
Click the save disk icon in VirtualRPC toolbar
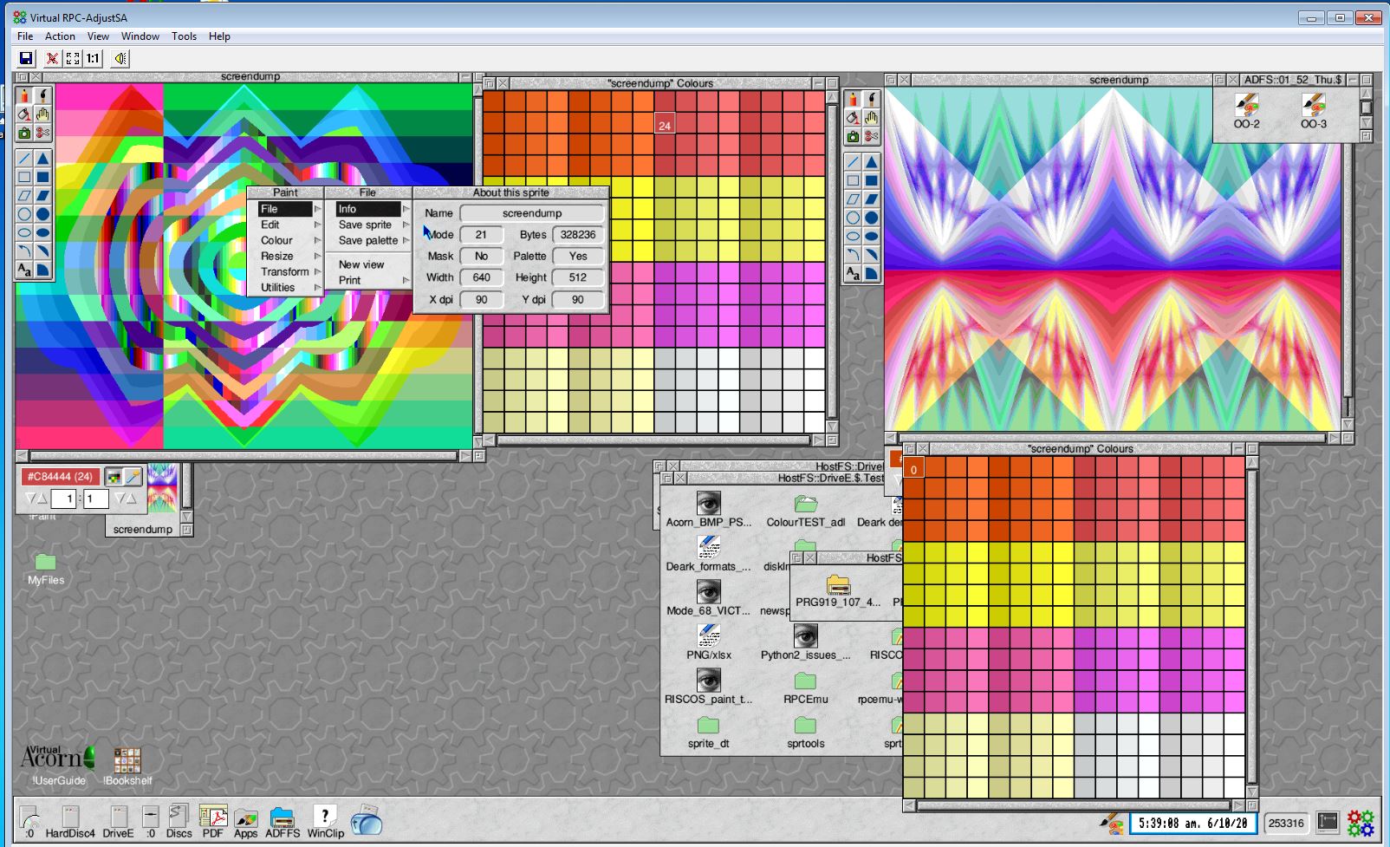click(26, 58)
